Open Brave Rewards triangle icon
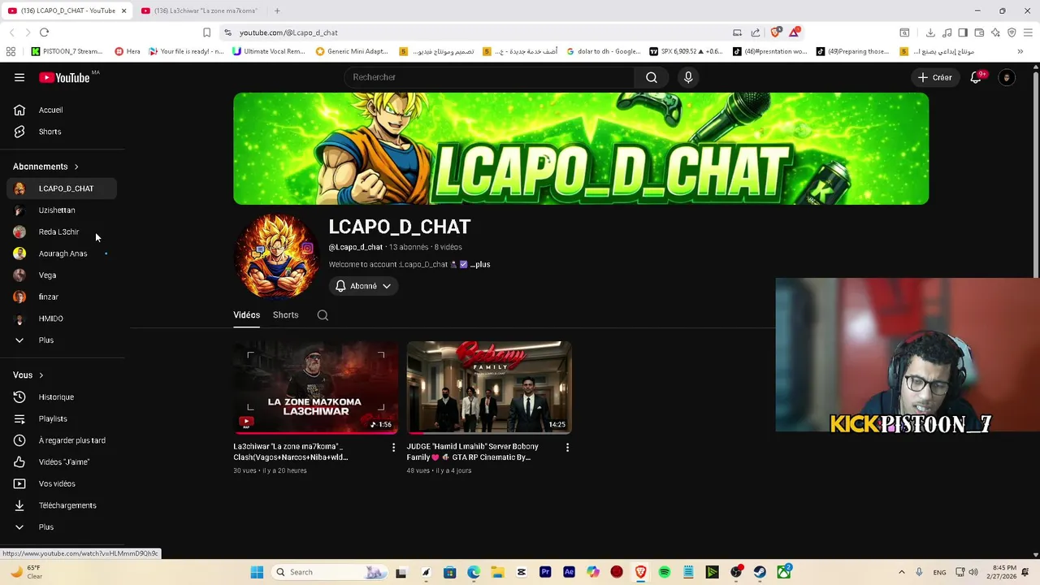 tap(794, 32)
